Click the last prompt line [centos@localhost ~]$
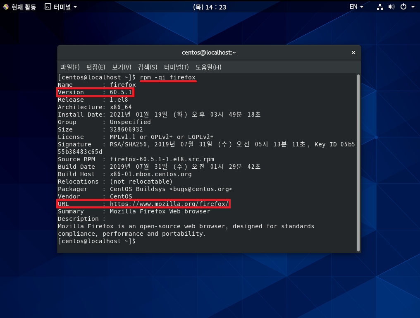This screenshot has width=420, height=318. click(97, 241)
